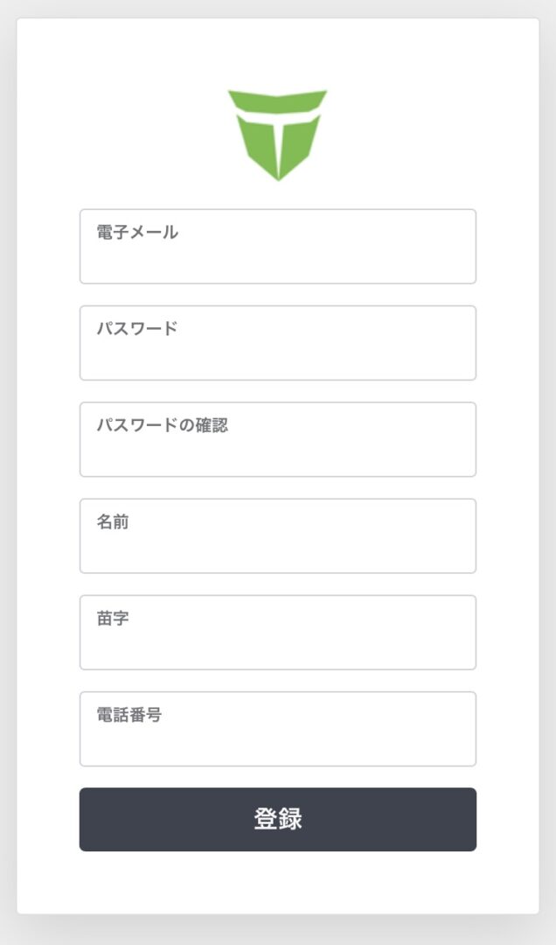The height and width of the screenshot is (945, 556).
Task: Click the パスワードの確認 label text
Action: click(162, 425)
